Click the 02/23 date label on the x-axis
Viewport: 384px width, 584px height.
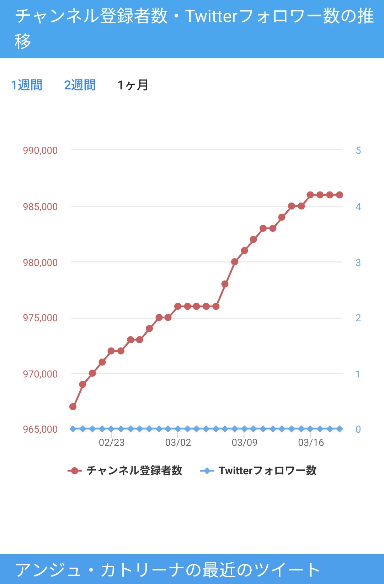point(112,443)
